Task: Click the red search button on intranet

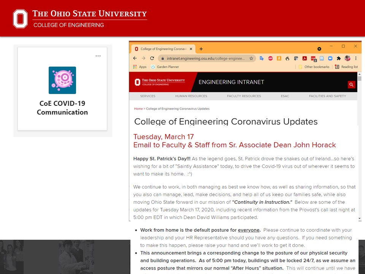Action: (351, 84)
